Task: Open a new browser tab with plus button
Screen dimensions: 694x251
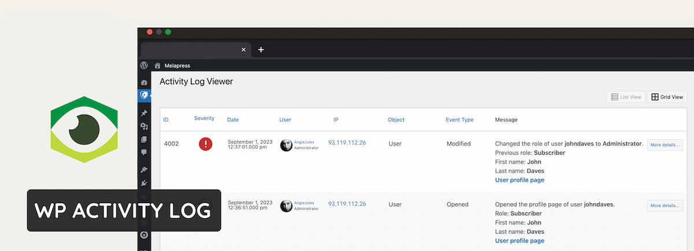Action: pos(261,50)
